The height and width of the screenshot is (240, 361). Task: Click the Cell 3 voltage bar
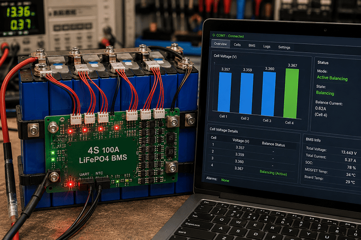pyautogui.click(x=268, y=94)
